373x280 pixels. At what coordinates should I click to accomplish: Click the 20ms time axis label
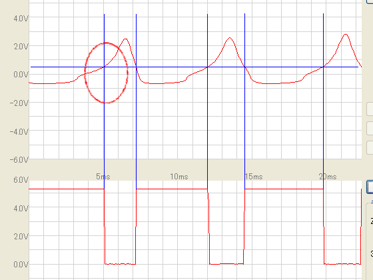(x=328, y=177)
